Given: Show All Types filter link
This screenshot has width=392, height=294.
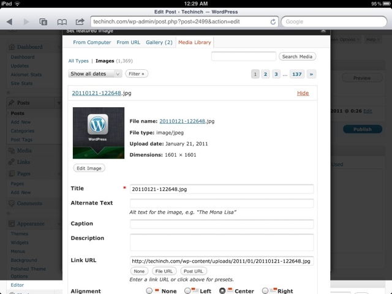Looking at the screenshot, I should (78, 61).
